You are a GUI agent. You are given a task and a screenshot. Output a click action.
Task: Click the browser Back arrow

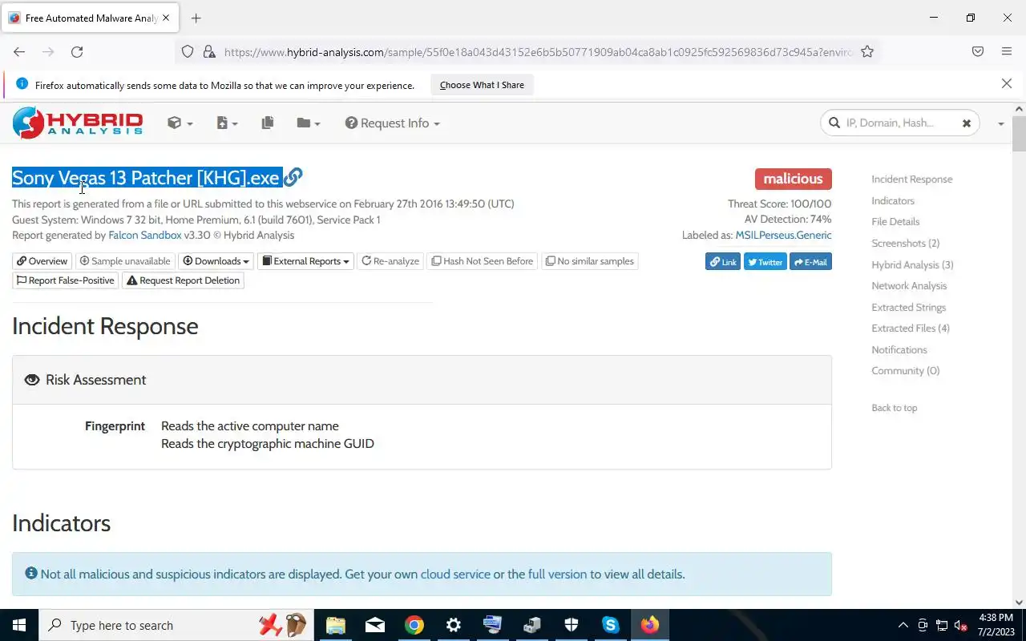[x=19, y=51]
